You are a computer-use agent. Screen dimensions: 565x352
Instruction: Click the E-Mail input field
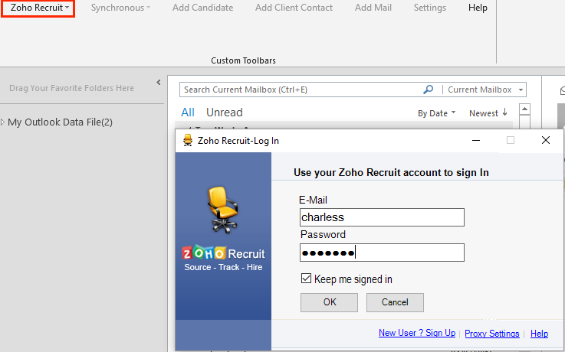[382, 217]
